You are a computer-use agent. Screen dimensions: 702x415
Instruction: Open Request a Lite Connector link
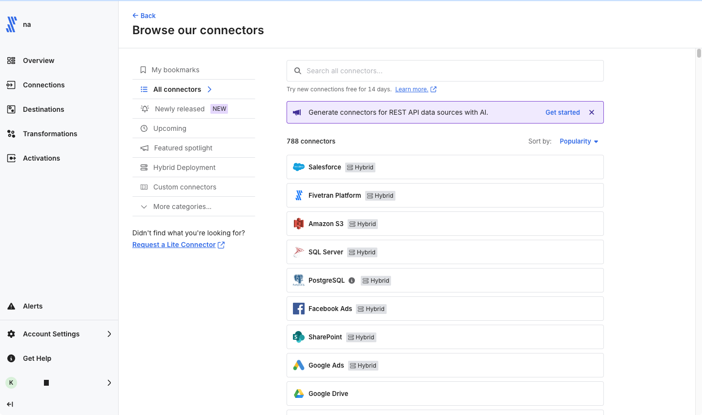(179, 245)
